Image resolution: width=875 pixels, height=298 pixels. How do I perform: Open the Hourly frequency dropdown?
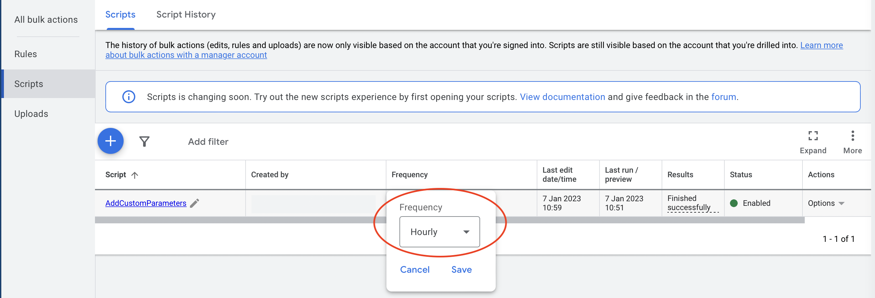click(439, 232)
